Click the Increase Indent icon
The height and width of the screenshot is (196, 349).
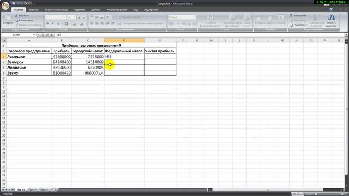coord(113,23)
